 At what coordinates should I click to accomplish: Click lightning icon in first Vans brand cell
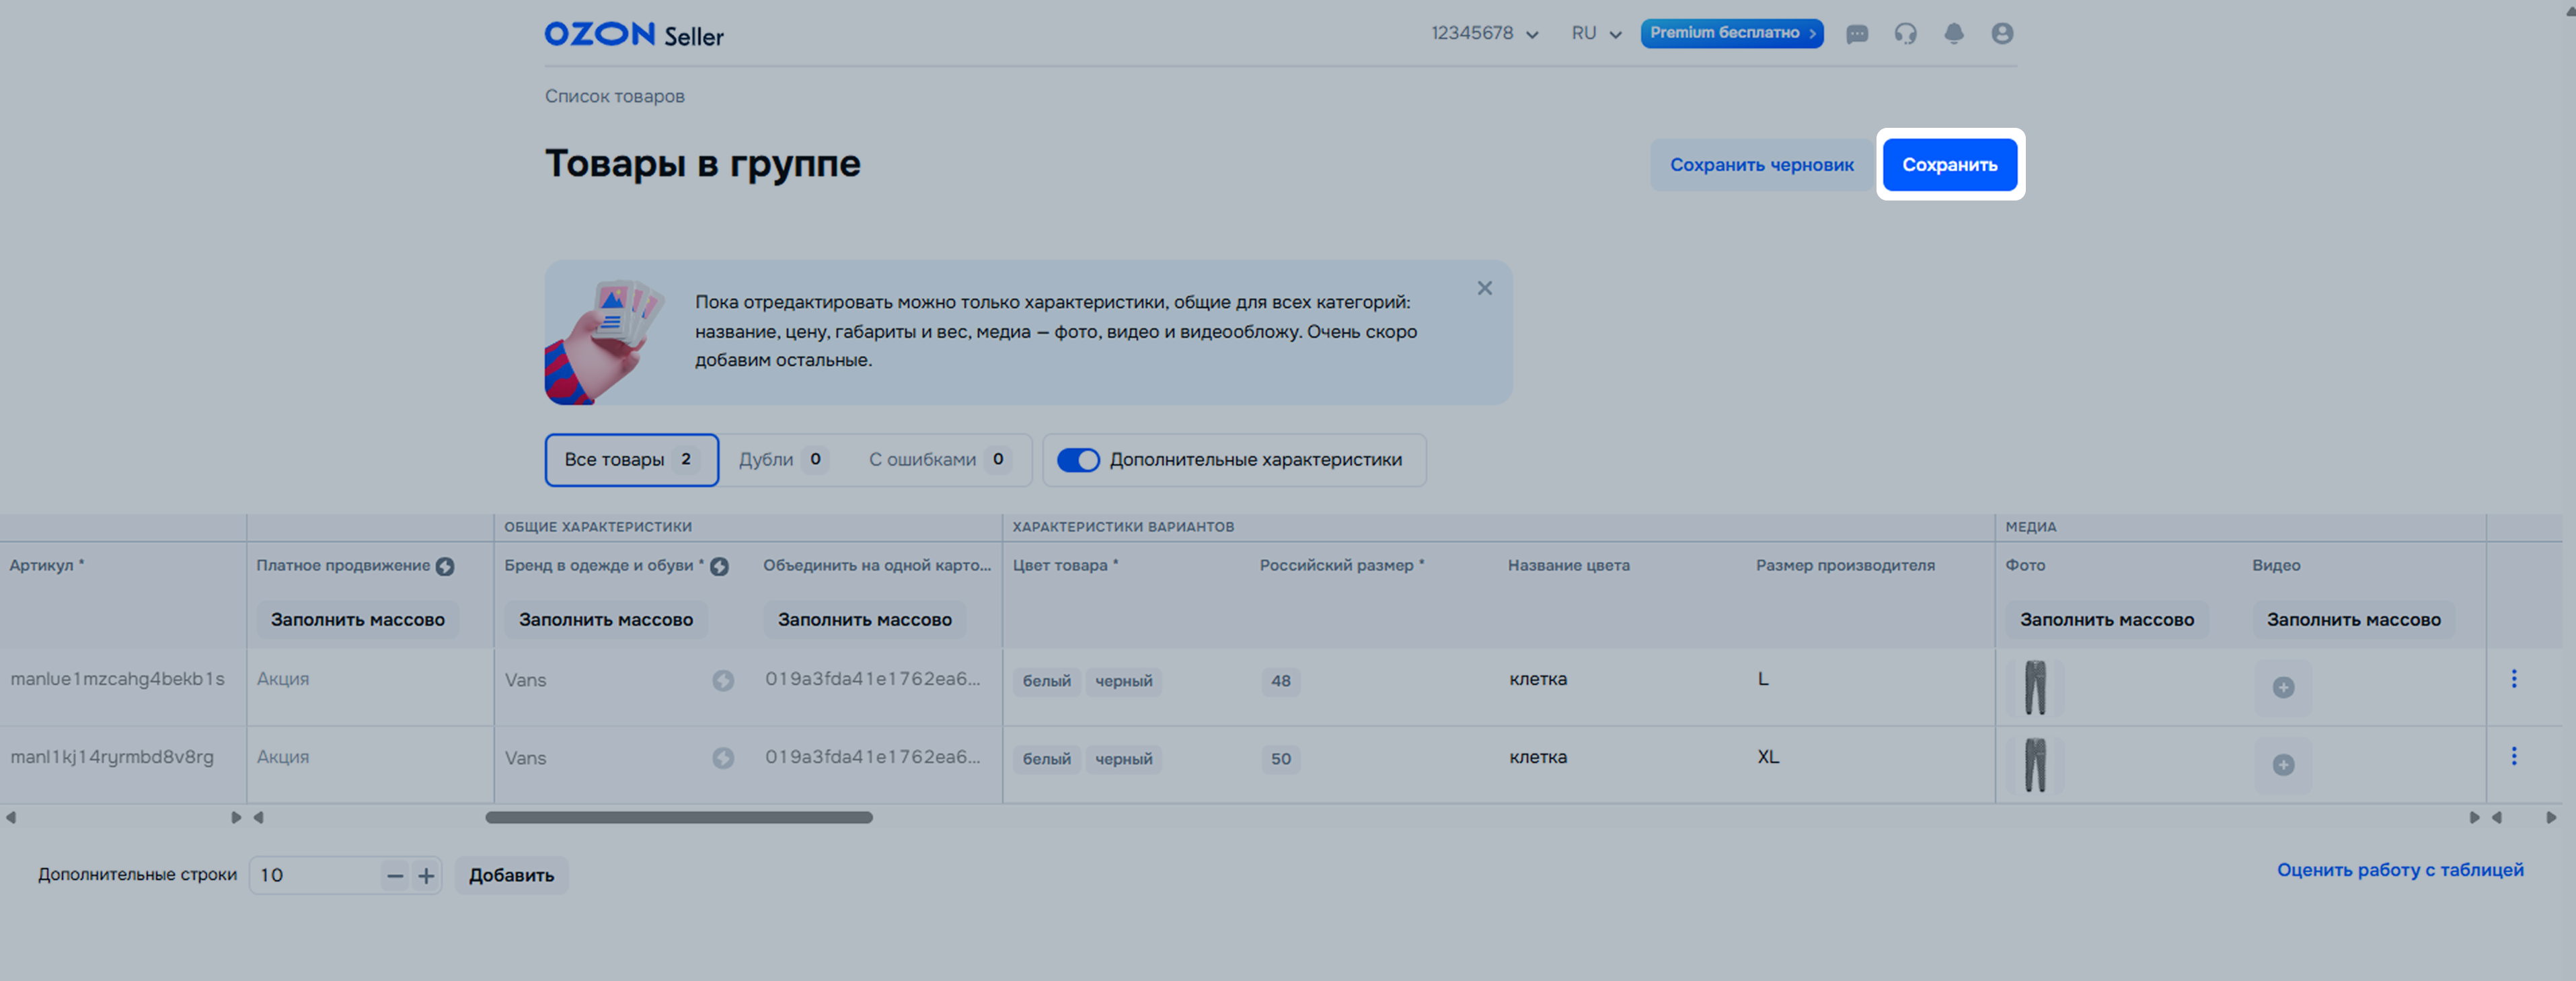click(723, 681)
